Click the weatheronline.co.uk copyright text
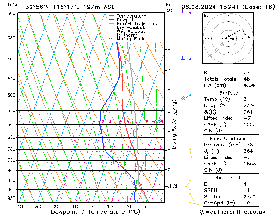The height and width of the screenshot is (215, 279). point(232,212)
